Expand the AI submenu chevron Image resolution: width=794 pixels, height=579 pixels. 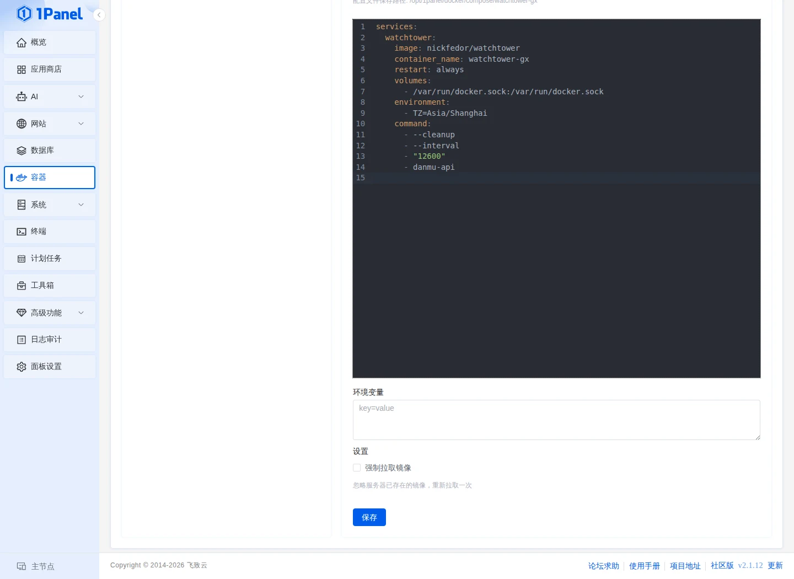pyautogui.click(x=81, y=96)
